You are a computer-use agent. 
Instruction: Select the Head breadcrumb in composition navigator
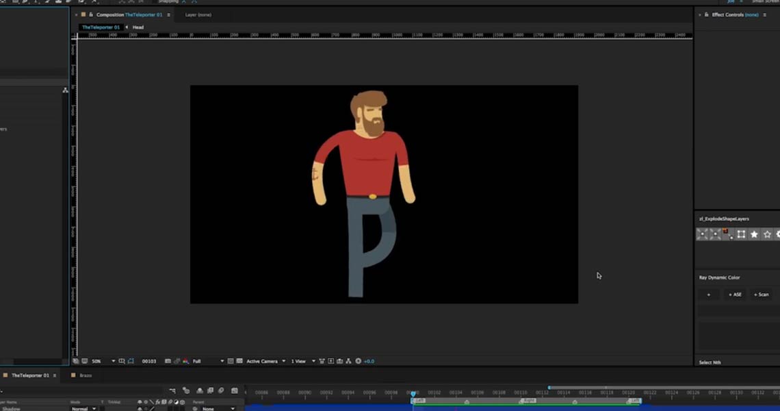click(x=138, y=27)
